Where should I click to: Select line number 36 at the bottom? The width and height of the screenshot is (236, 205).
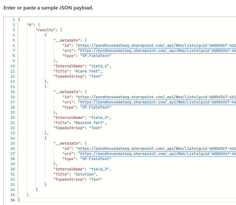[13, 200]
